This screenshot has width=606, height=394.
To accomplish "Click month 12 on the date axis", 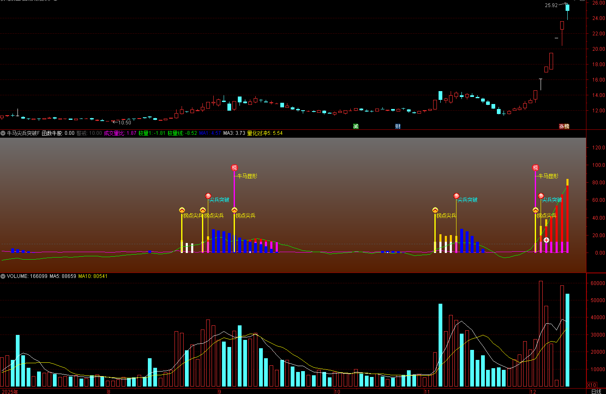I will click(x=533, y=392).
